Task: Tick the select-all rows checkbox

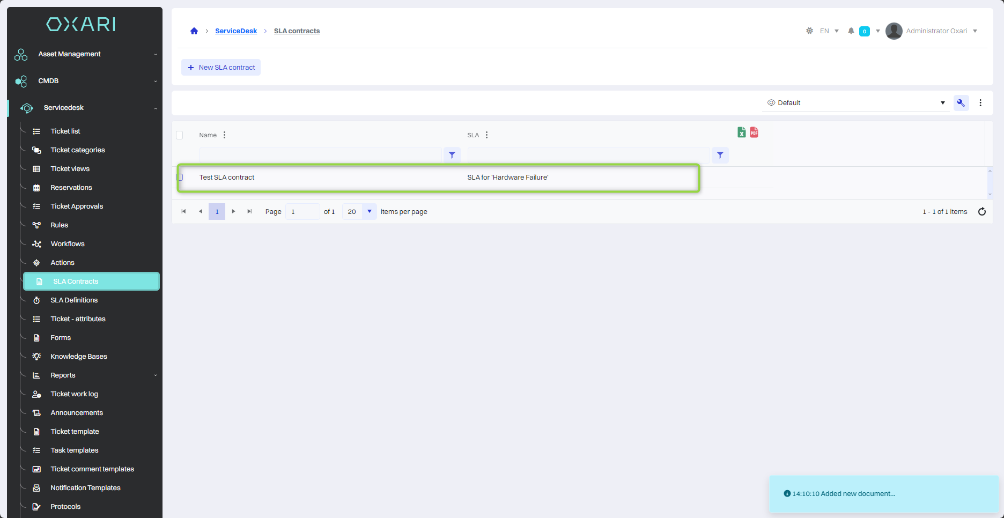Action: [x=180, y=135]
